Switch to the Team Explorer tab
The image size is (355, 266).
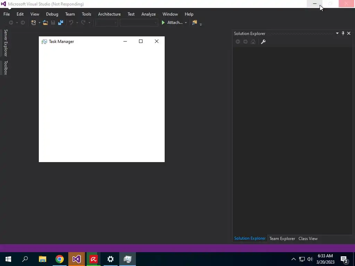[x=282, y=239]
